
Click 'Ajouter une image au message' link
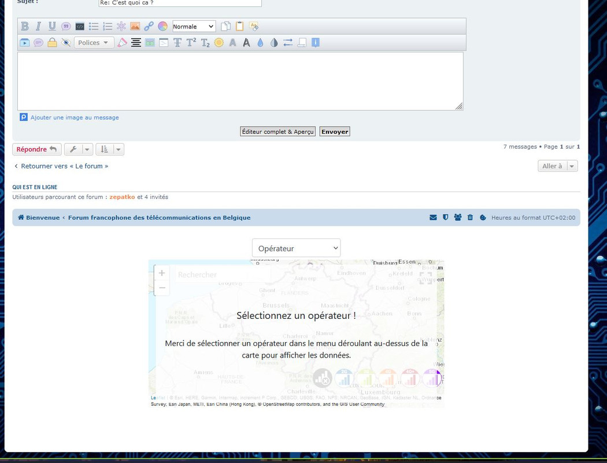75,117
